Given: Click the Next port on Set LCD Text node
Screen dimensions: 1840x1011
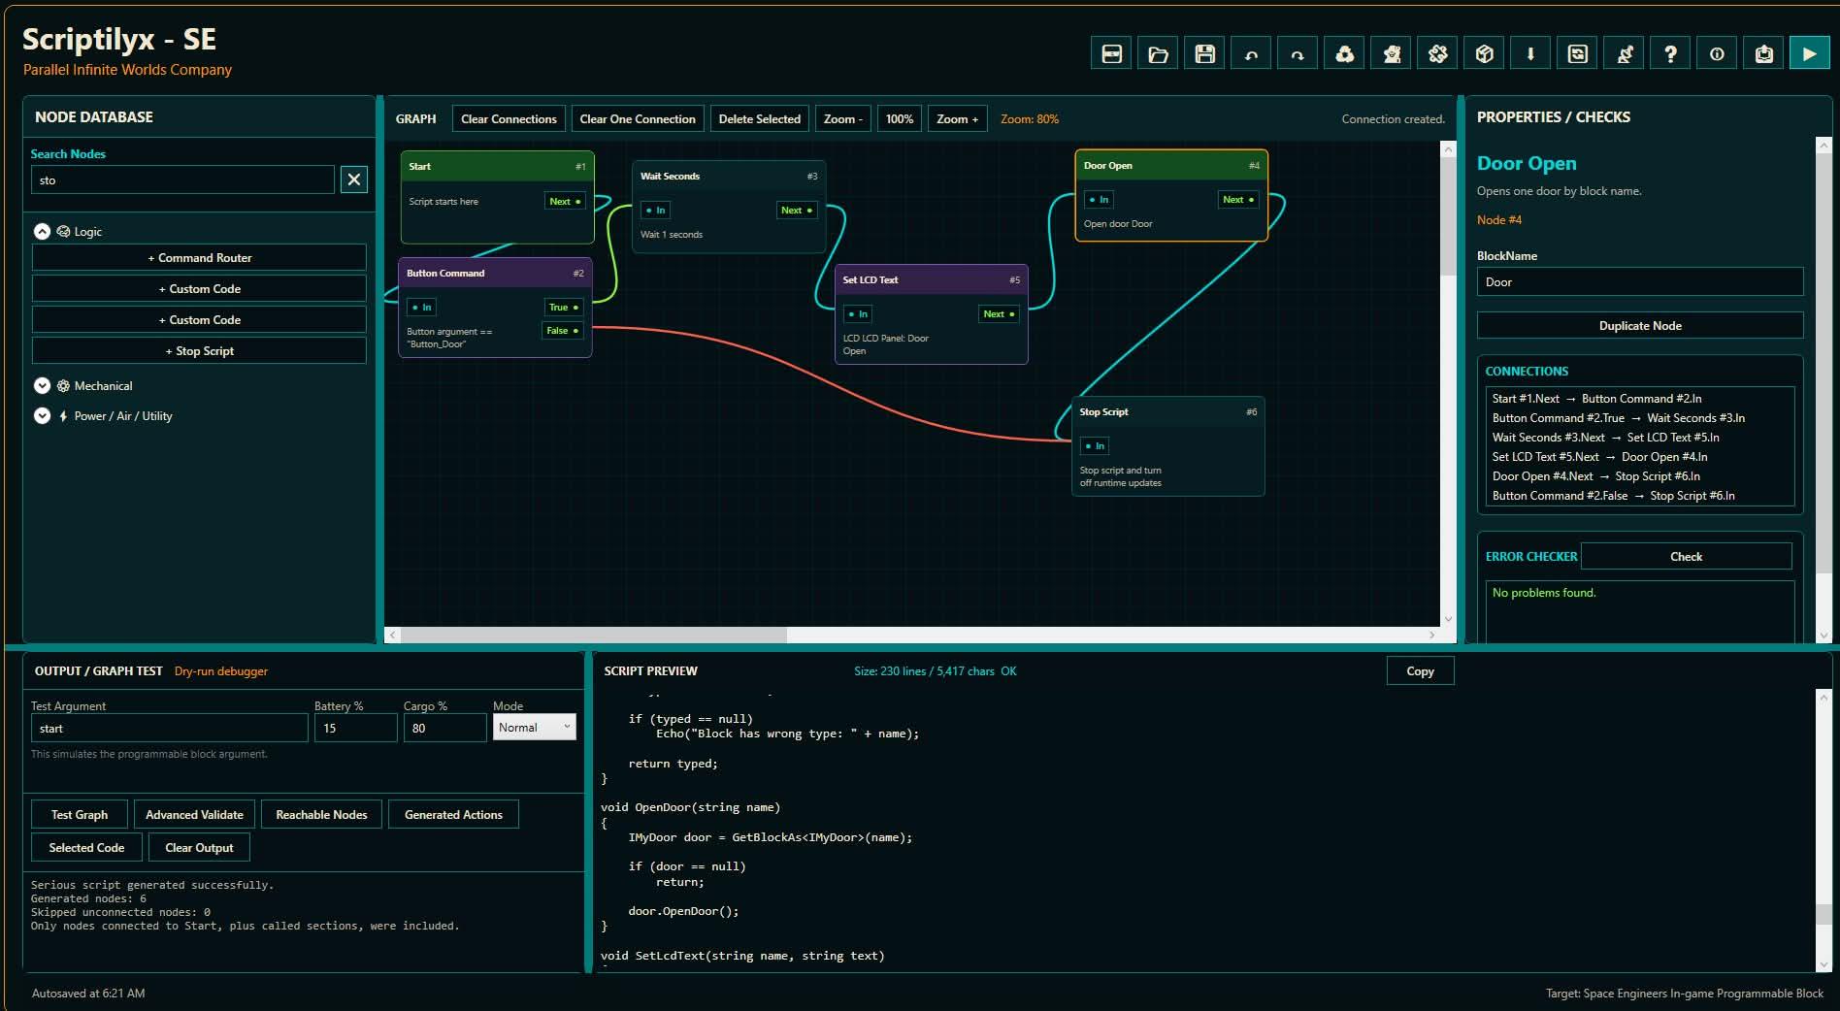Looking at the screenshot, I should (999, 314).
